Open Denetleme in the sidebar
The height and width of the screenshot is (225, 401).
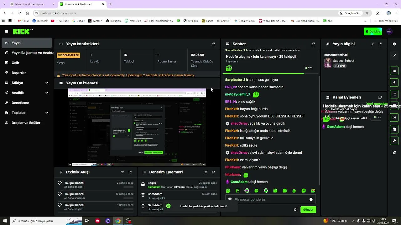pos(27,103)
